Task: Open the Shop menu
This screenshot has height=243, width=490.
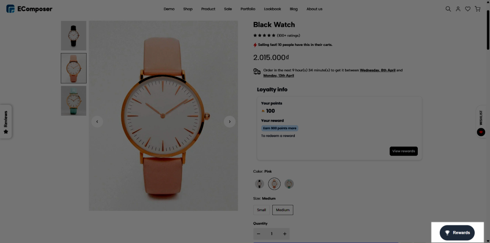Action: click(x=188, y=9)
